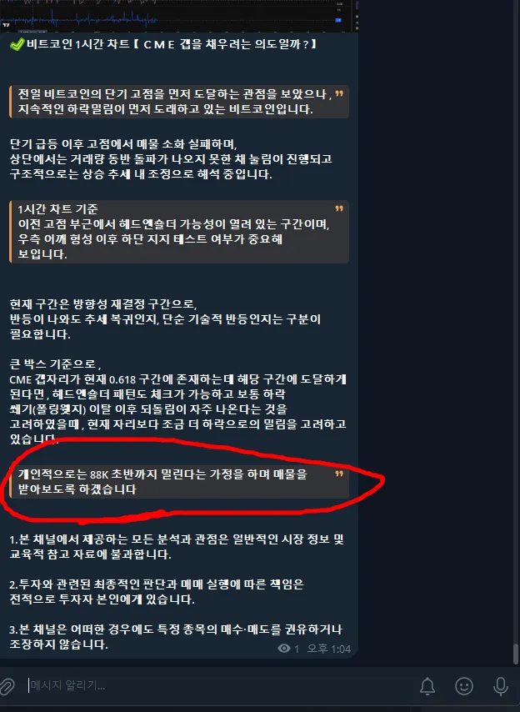Click the title 비트코인 1시간 차트 text

pyautogui.click(x=78, y=44)
